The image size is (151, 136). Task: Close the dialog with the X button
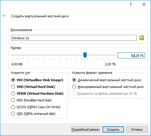[x=144, y=4]
